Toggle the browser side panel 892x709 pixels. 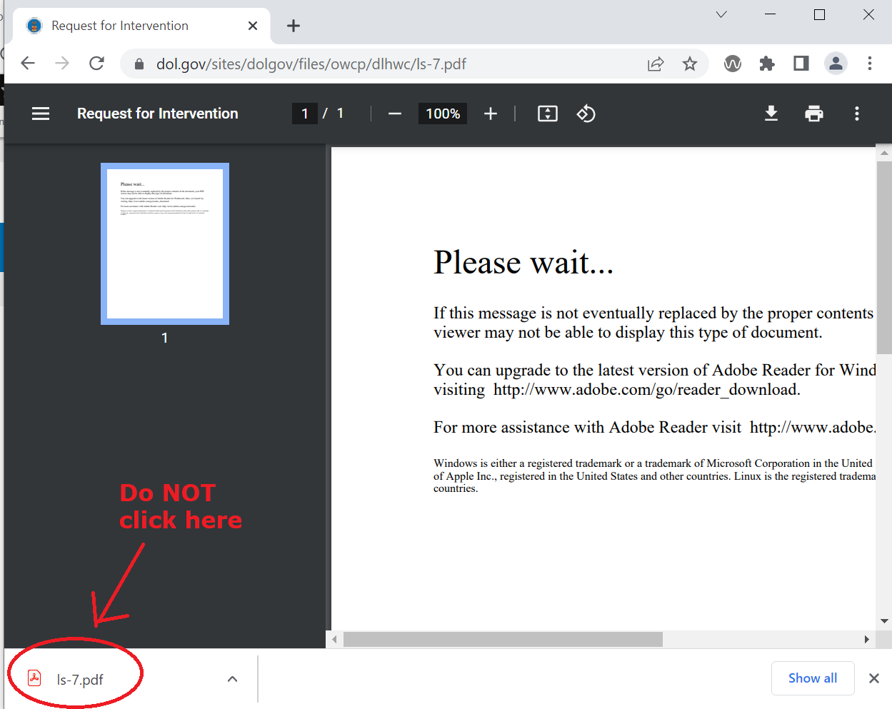coord(801,64)
